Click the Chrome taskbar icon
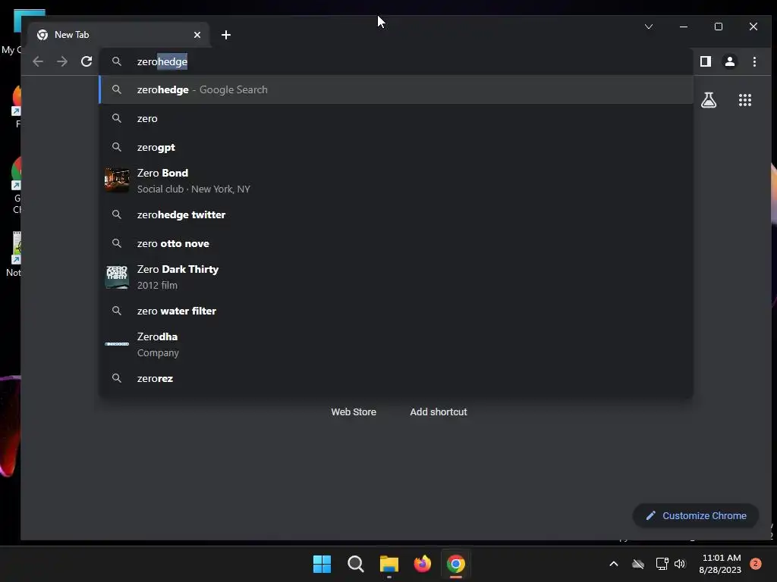Viewport: 777px width, 582px height. point(456,564)
